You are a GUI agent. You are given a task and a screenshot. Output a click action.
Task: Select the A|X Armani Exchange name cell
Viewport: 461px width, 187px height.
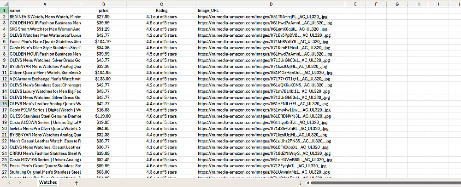coord(45,79)
